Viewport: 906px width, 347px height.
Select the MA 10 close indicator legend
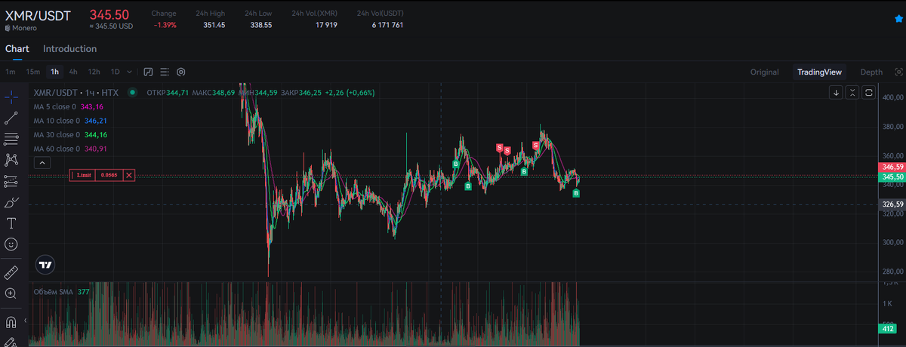click(x=69, y=121)
